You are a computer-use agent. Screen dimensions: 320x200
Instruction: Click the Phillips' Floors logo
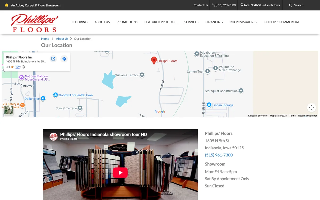(x=35, y=23)
